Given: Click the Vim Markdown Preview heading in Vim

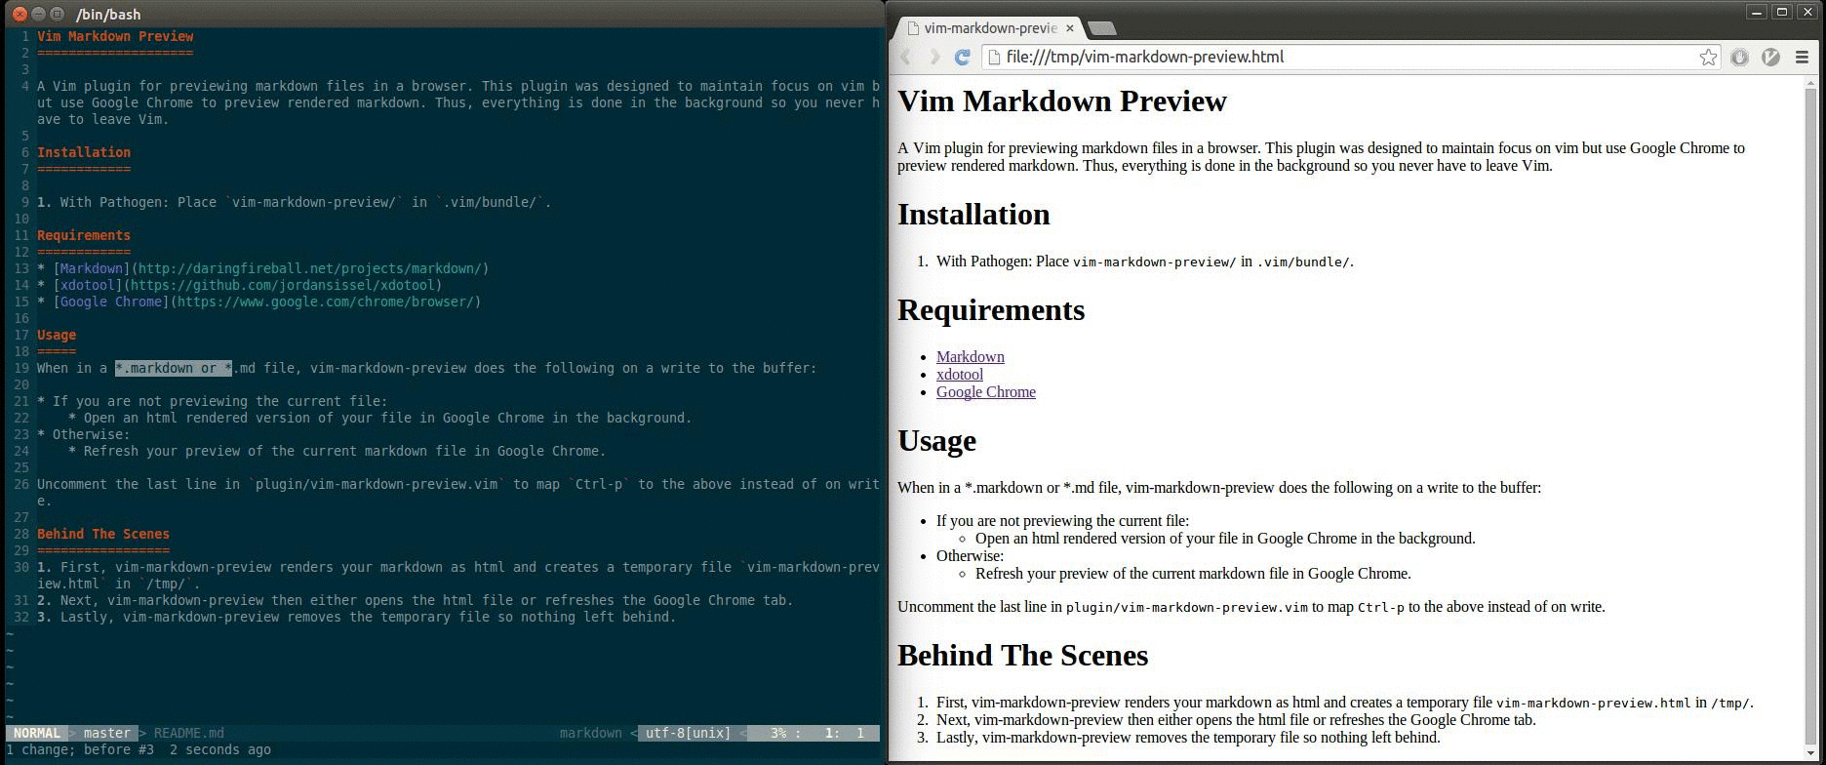Looking at the screenshot, I should (115, 36).
